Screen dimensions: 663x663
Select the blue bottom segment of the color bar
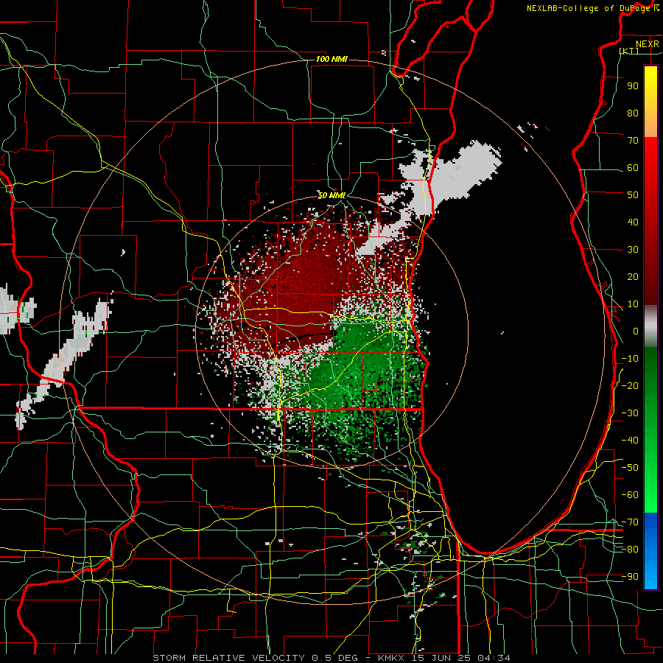(x=650, y=551)
